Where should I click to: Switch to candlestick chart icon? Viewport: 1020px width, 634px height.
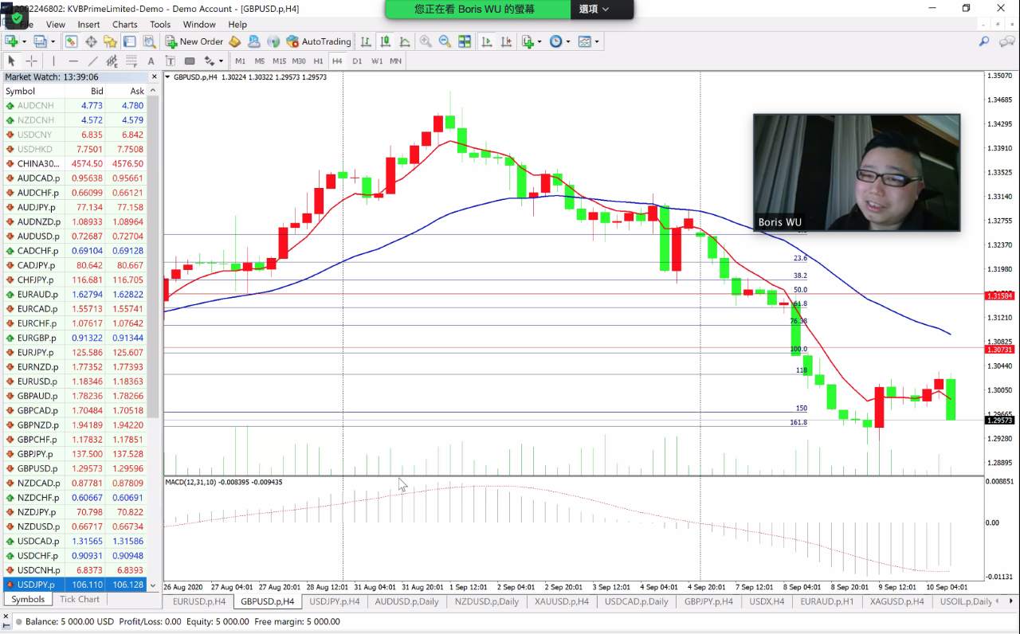386,41
